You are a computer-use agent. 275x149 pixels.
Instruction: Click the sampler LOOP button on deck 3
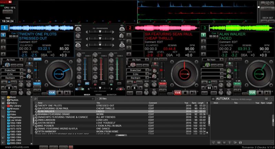214,65
